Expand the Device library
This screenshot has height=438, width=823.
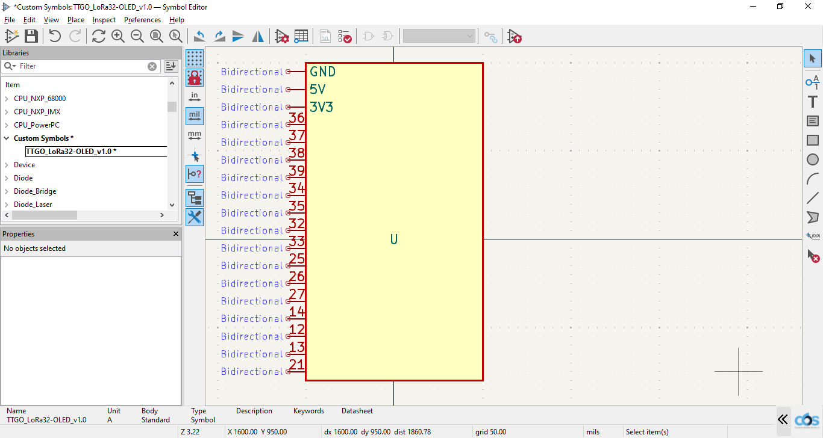pos(7,165)
